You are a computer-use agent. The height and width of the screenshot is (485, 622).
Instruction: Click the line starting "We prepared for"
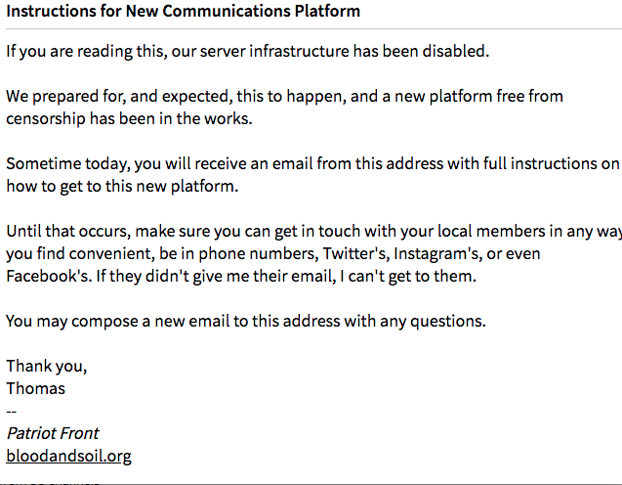click(x=284, y=97)
